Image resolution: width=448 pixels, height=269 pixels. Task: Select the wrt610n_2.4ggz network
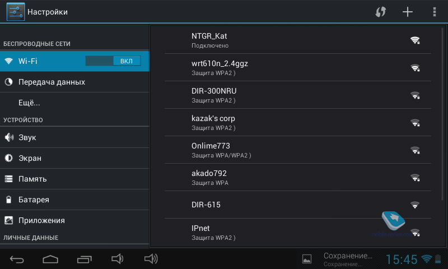[298, 67]
